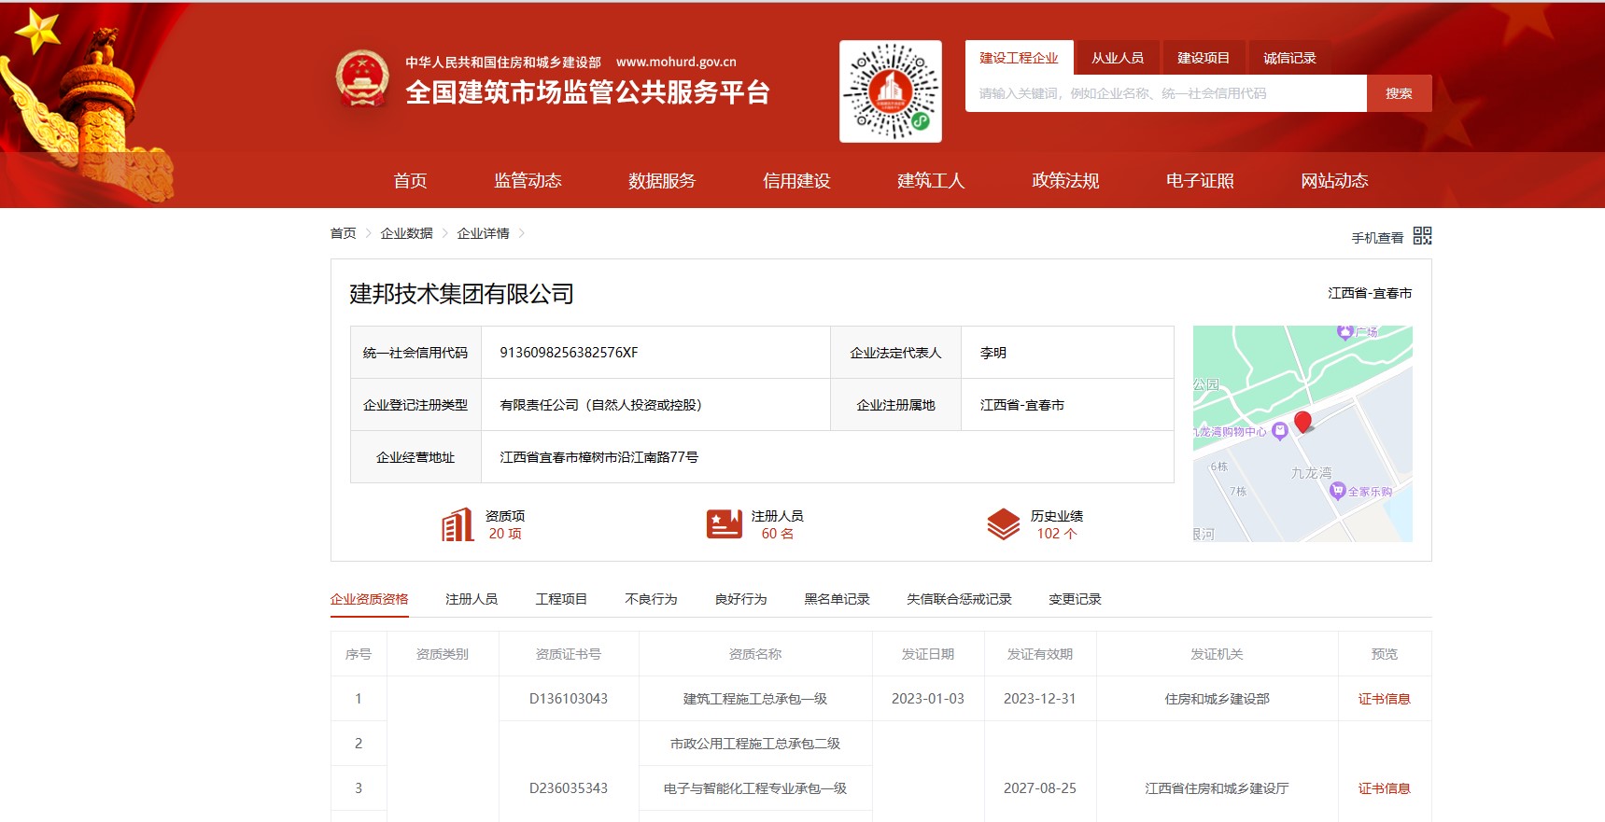Viewport: 1605px width, 822px height.
Task: Click the 江西省住房和城乡建设厅 issuing authority cell
Action: [x=1218, y=788]
